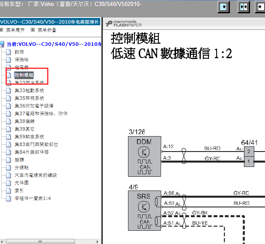Click 菜单折叠 to collapse the menu
Image resolution: width=265 pixels, height=244 pixels.
[x=47, y=30]
